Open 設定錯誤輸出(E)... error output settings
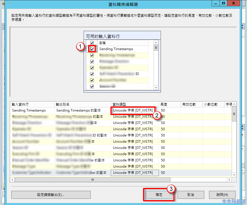The width and height of the screenshot is (247, 205). click(x=51, y=195)
